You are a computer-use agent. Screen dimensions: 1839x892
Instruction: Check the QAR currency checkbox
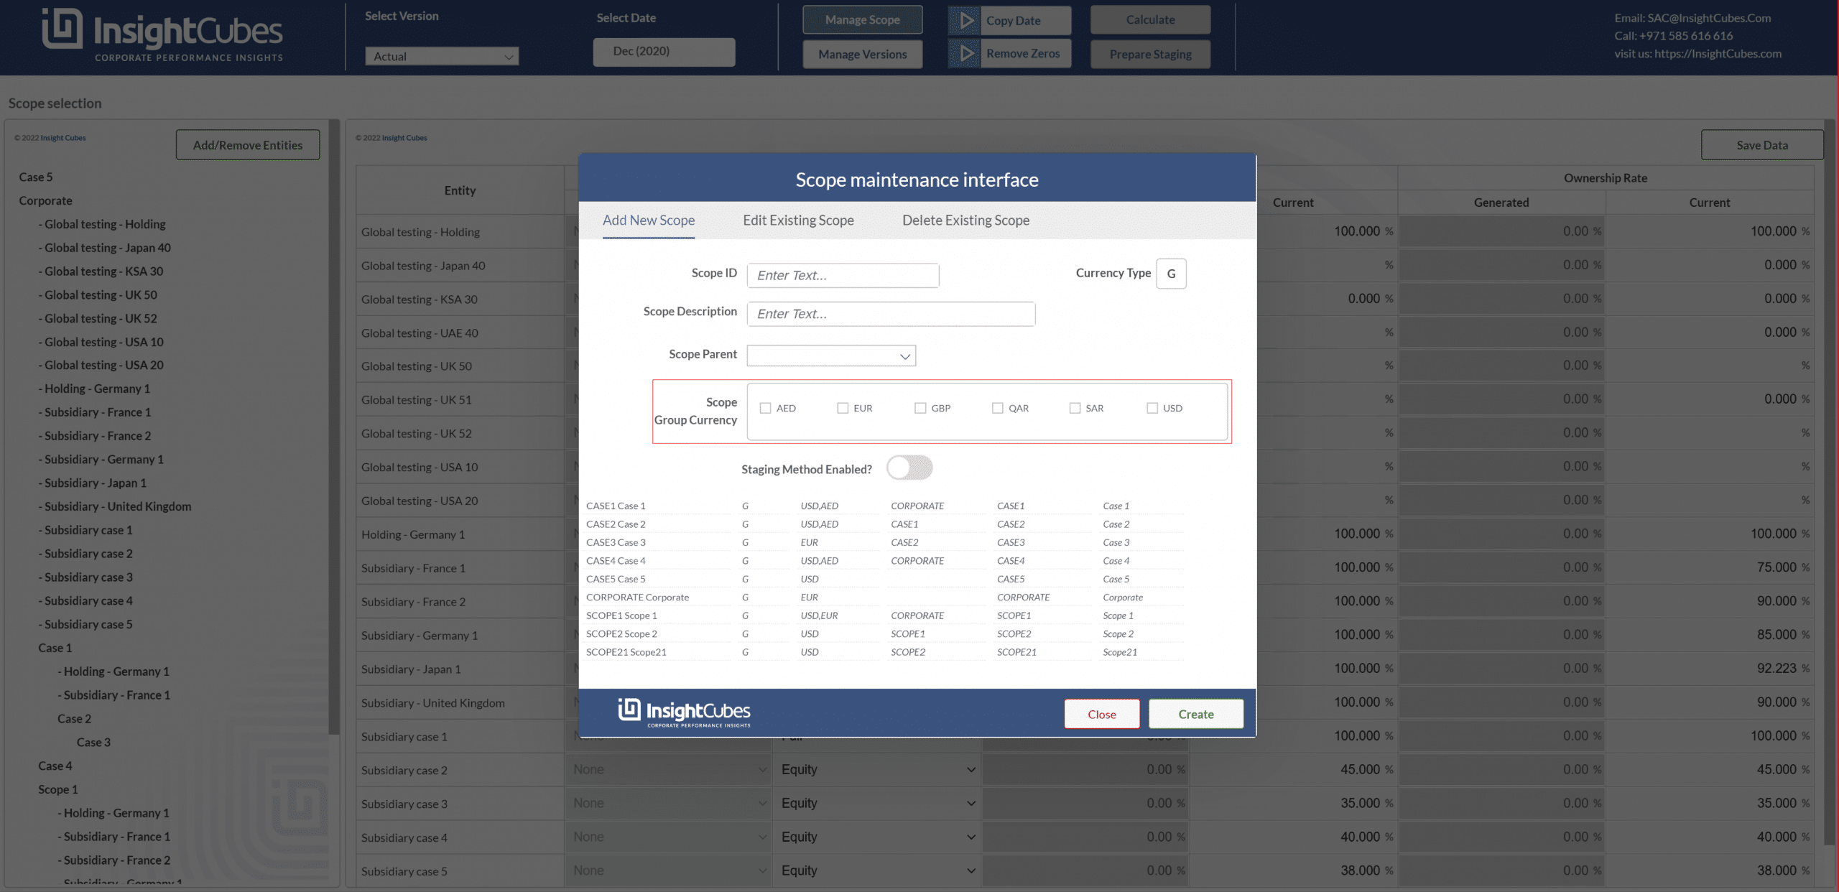click(997, 407)
